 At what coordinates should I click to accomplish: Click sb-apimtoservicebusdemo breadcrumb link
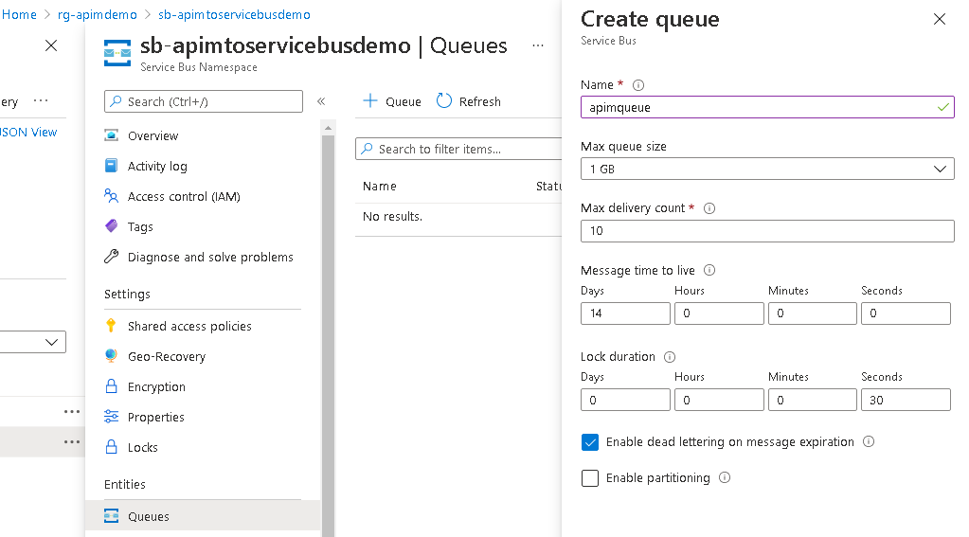234,14
